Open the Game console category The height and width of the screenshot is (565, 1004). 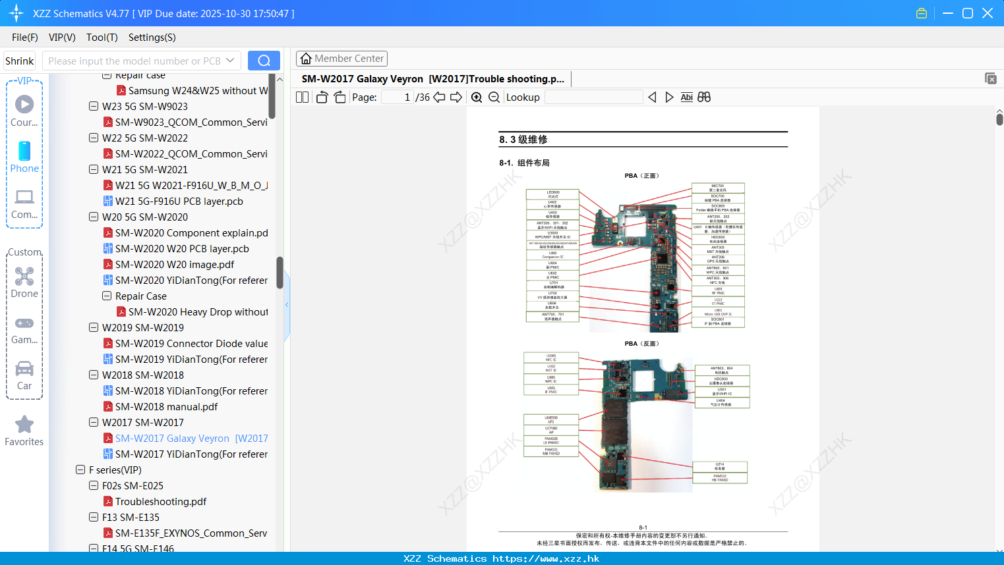tap(24, 329)
